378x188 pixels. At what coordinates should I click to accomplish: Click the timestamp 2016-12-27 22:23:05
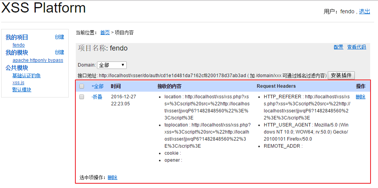123,100
